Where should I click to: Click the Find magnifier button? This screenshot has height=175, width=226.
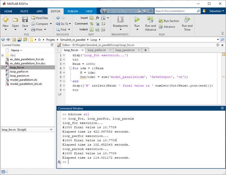point(61,30)
